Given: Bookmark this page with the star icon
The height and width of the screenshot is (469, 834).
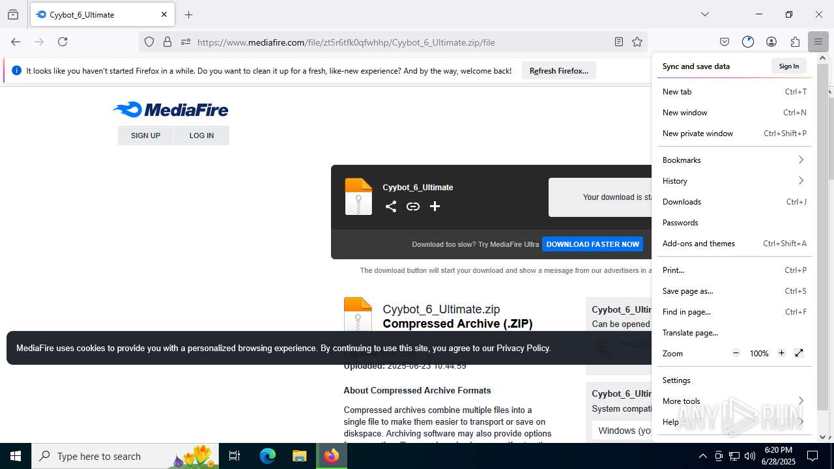Looking at the screenshot, I should [637, 42].
